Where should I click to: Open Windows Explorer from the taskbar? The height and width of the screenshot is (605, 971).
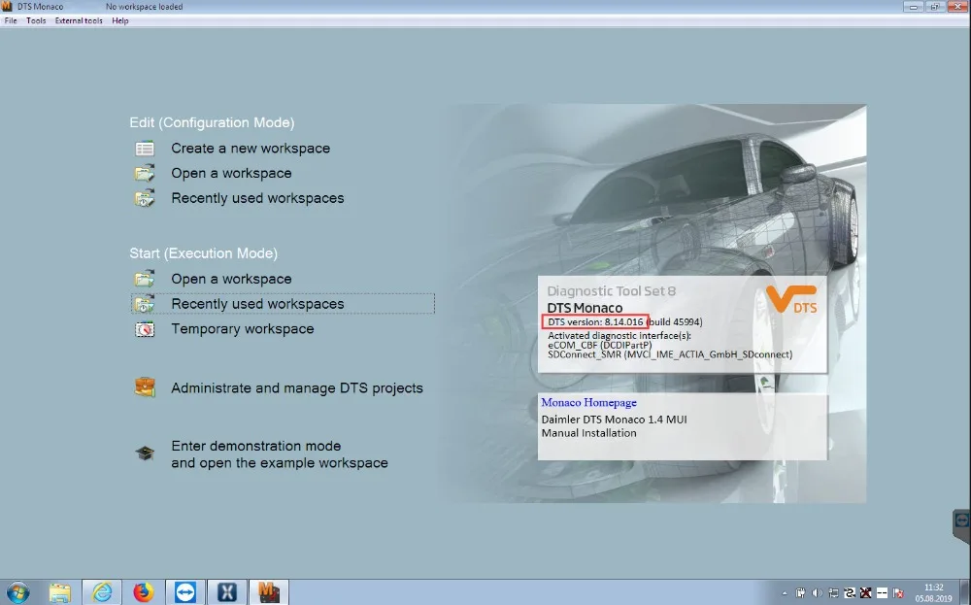coord(60,592)
